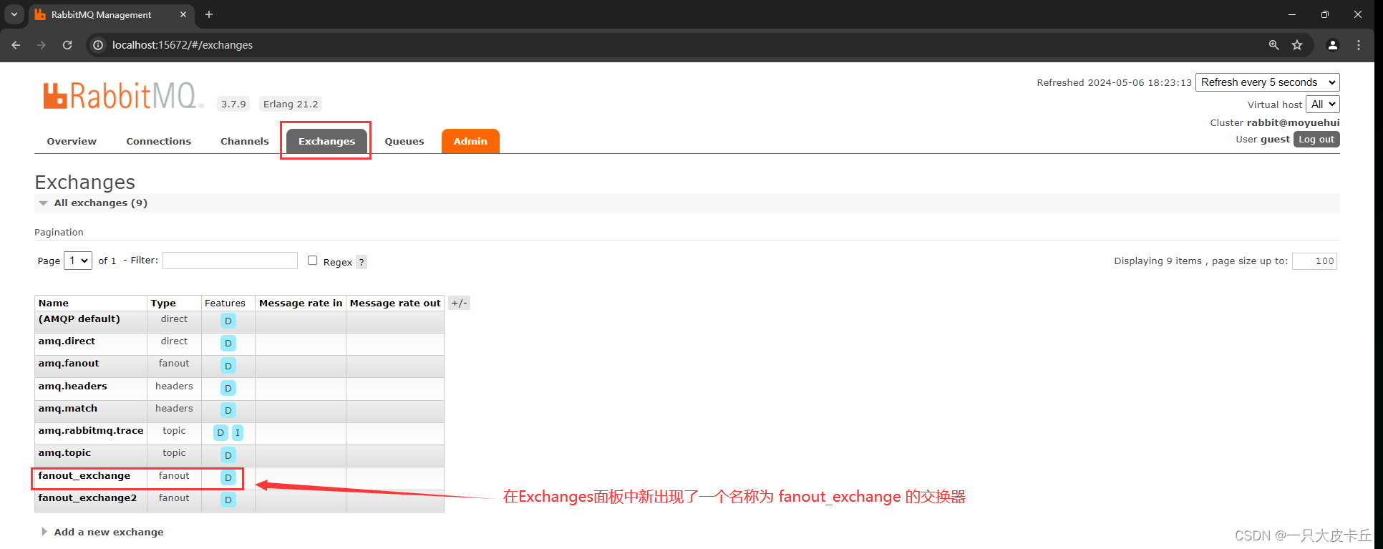Open the amq.rabbitmq.trace exchange

point(91,431)
